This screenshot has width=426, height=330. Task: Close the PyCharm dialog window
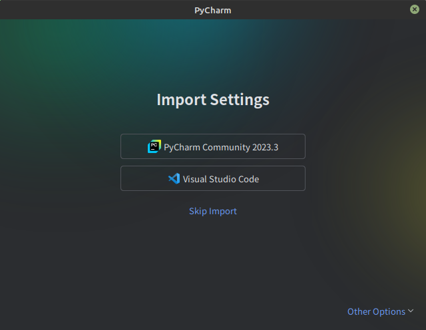pyautogui.click(x=414, y=9)
